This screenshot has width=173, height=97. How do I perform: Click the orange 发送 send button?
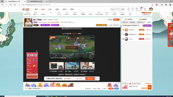(150, 87)
